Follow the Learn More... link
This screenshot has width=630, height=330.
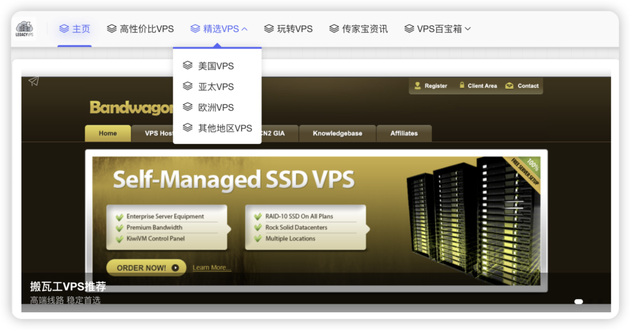click(x=212, y=268)
